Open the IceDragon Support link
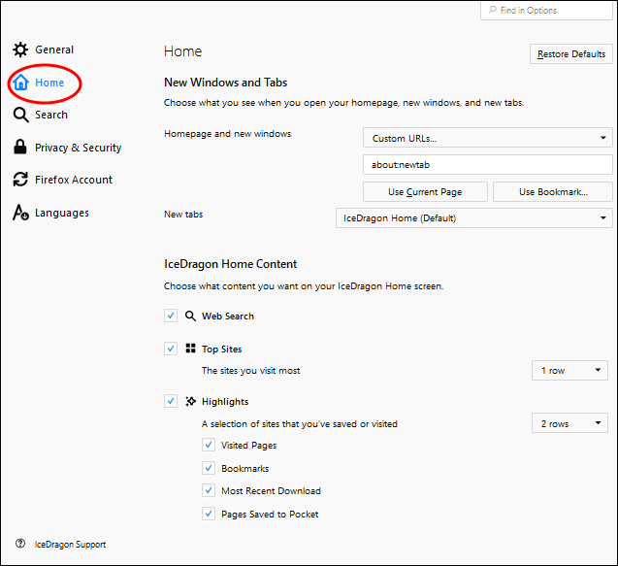 (70, 545)
